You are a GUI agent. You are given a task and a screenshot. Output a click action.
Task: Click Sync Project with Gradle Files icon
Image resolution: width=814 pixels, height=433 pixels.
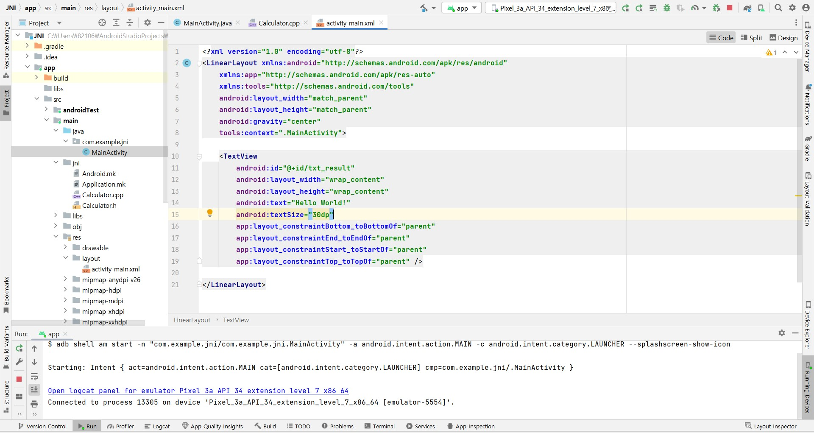747,8
